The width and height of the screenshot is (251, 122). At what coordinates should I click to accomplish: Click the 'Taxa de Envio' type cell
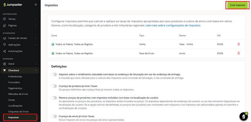pos(147,53)
